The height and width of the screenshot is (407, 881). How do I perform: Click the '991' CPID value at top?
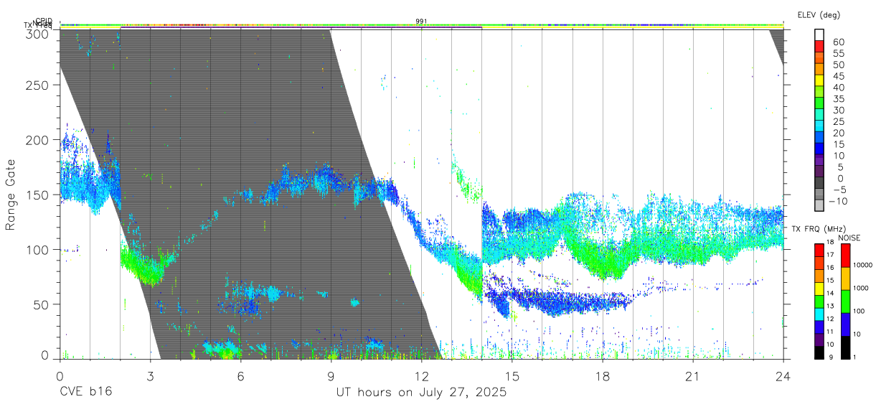[421, 22]
